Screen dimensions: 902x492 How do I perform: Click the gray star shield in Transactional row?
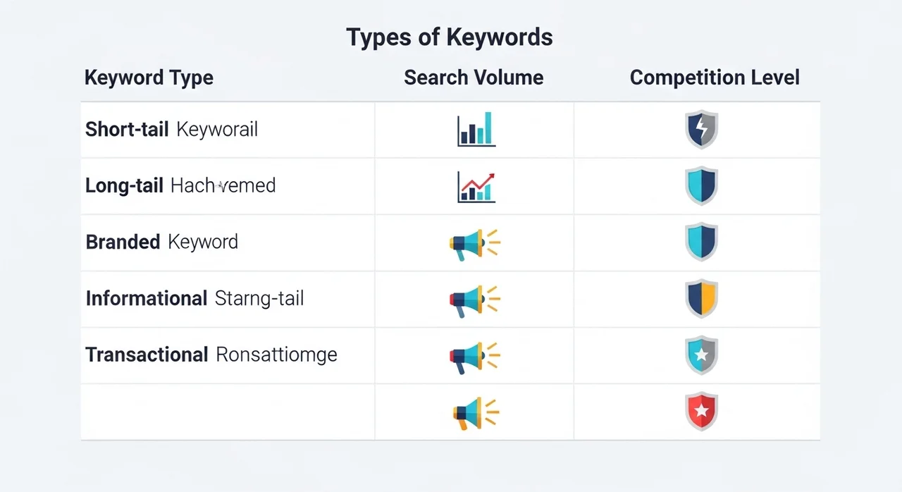[701, 355]
